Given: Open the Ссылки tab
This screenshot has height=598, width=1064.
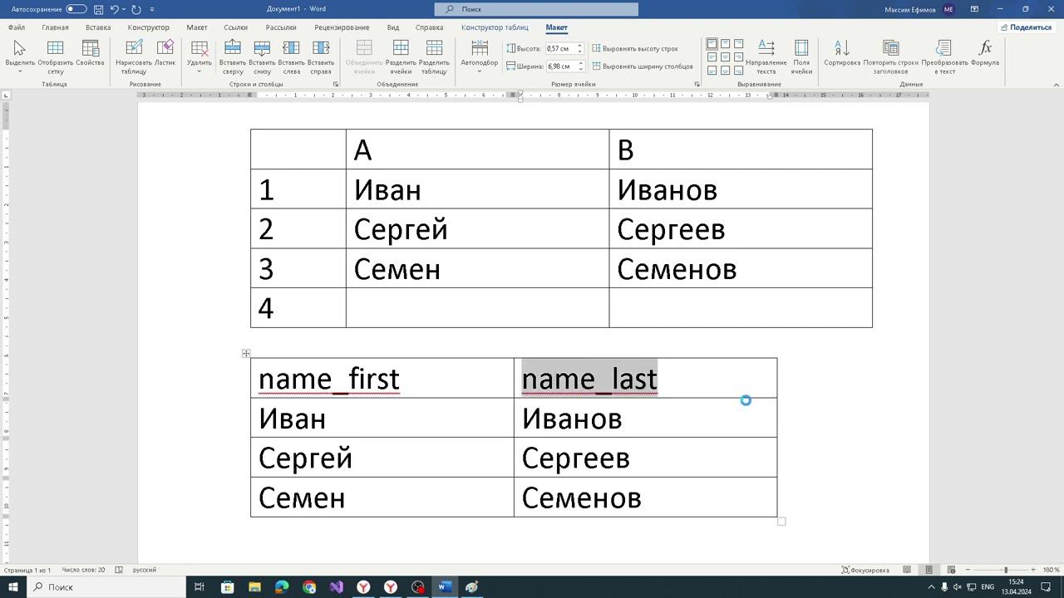Looking at the screenshot, I should (236, 27).
